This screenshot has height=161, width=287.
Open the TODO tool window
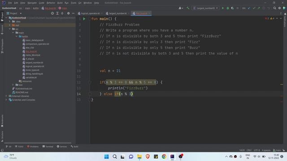19,147
